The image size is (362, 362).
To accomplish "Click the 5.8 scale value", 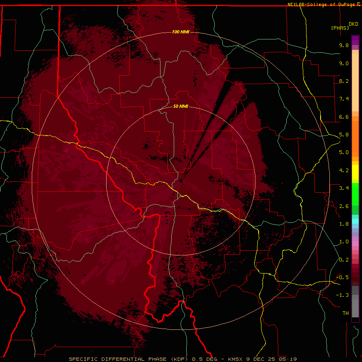I will click(344, 135).
